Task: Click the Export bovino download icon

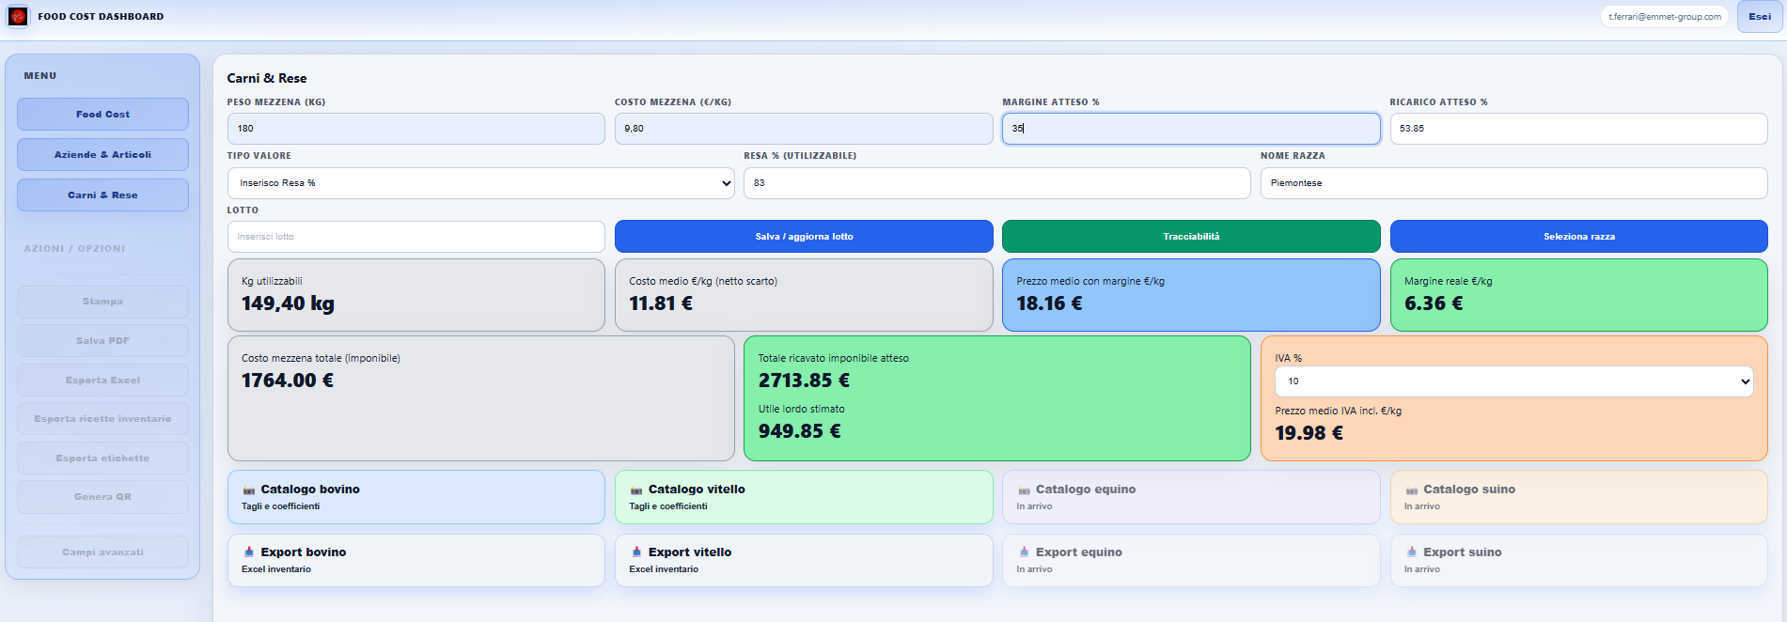Action: [249, 552]
